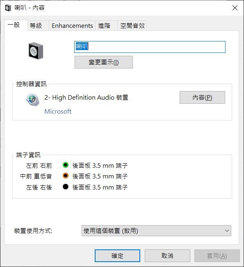Click the dropdown arrow beside 使用這個裝置
This screenshot has width=244, height=267.
pyautogui.click(x=227, y=231)
